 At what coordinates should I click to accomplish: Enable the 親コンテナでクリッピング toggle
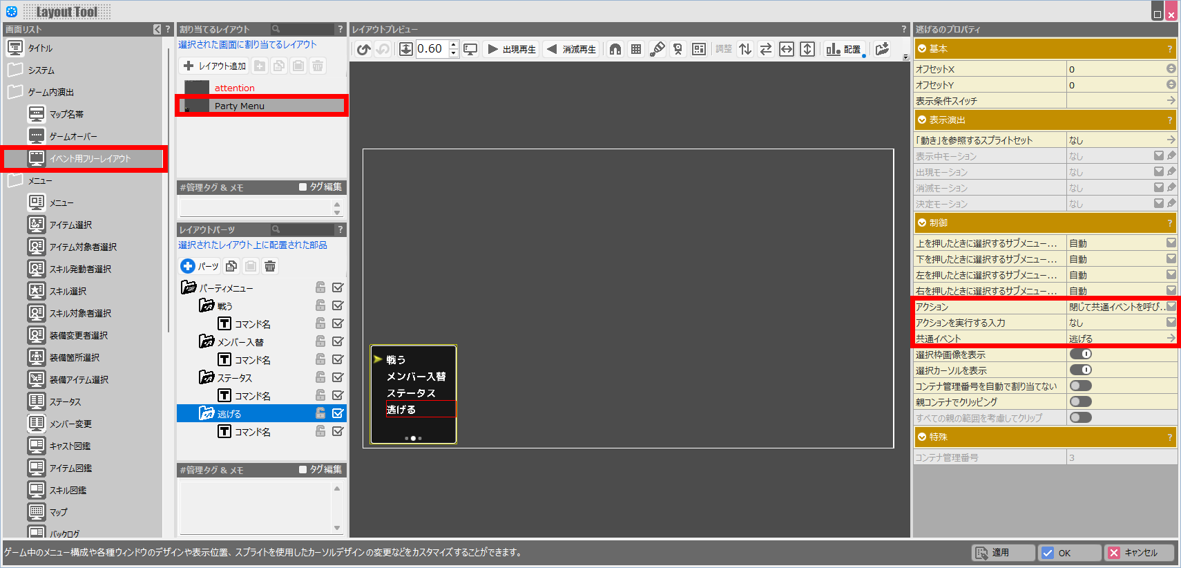1080,402
